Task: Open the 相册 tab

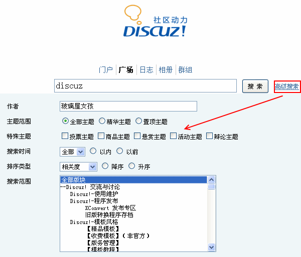Action: point(166,69)
